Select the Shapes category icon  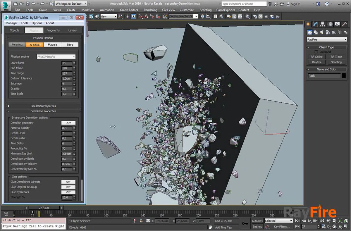[x=316, y=32]
